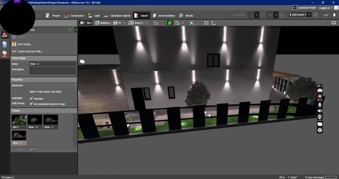
Task: Open the Luminaire Finder
Action: [305, 7]
